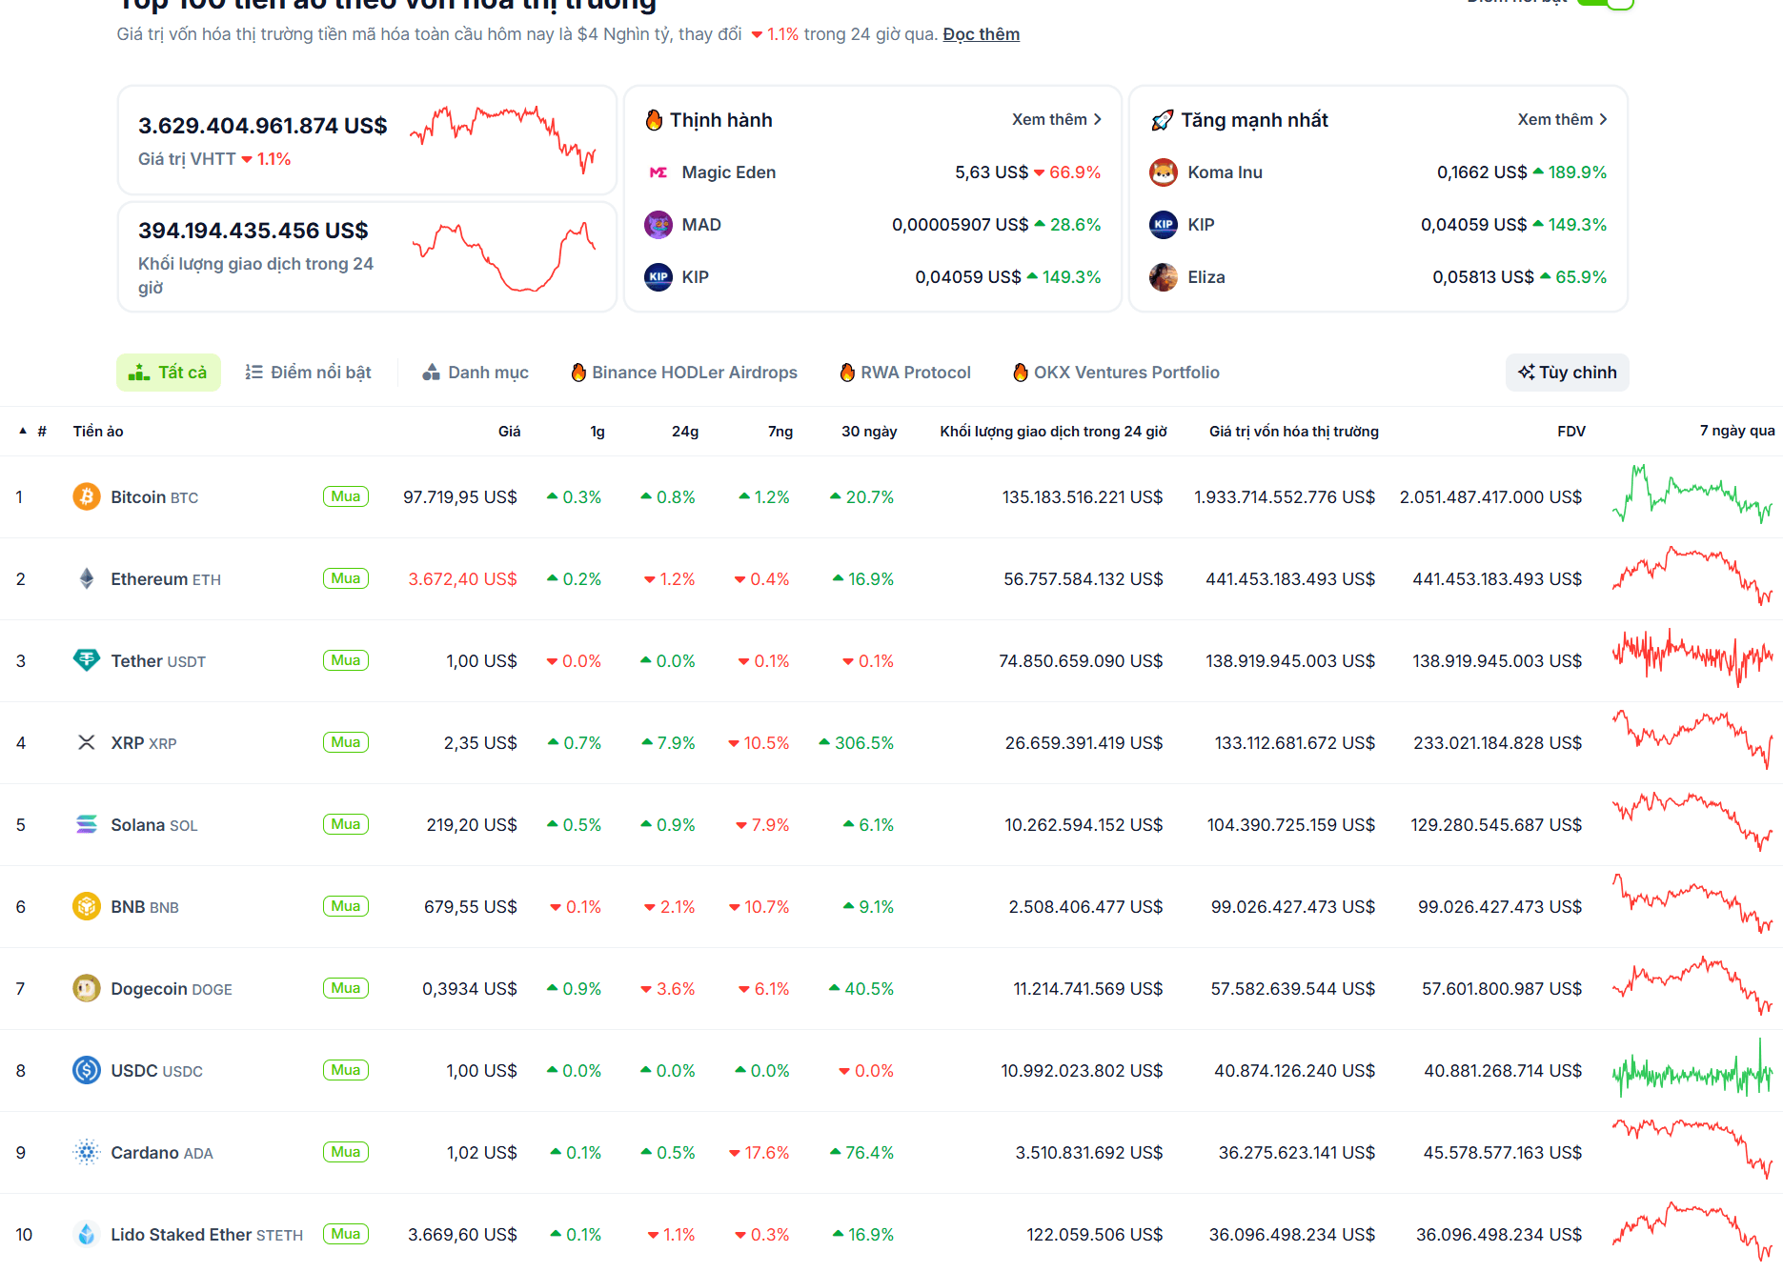Click the Koma Inu token icon
Viewport: 1783px width, 1272px height.
(x=1164, y=172)
